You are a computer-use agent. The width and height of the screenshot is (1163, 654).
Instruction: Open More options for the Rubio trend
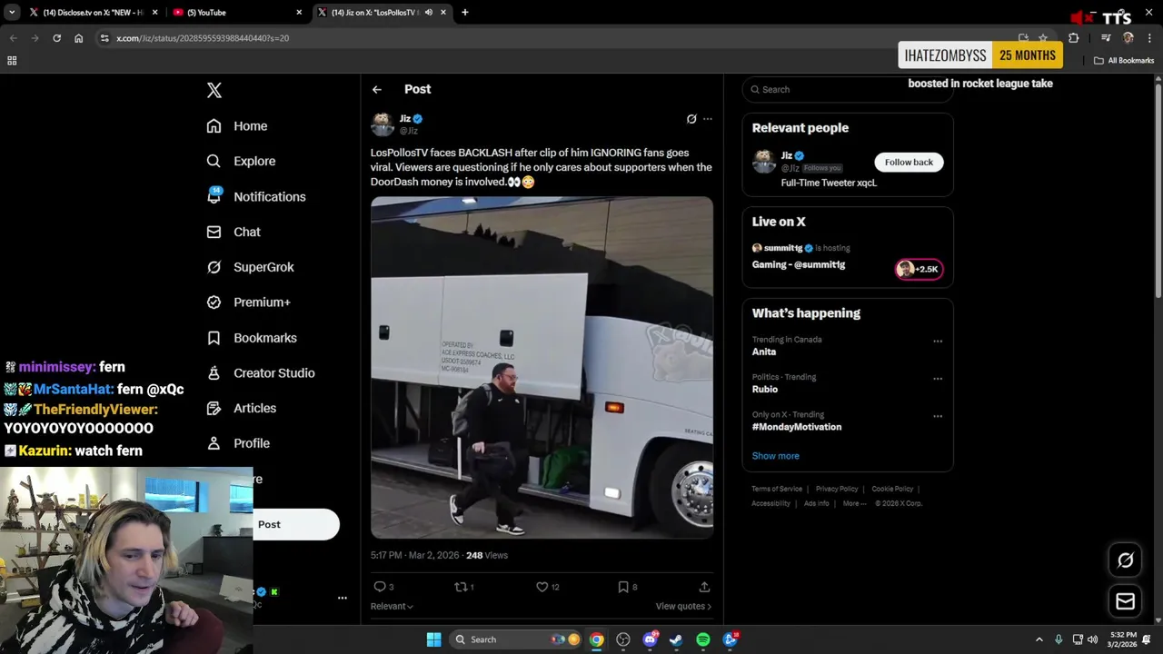[938, 379]
